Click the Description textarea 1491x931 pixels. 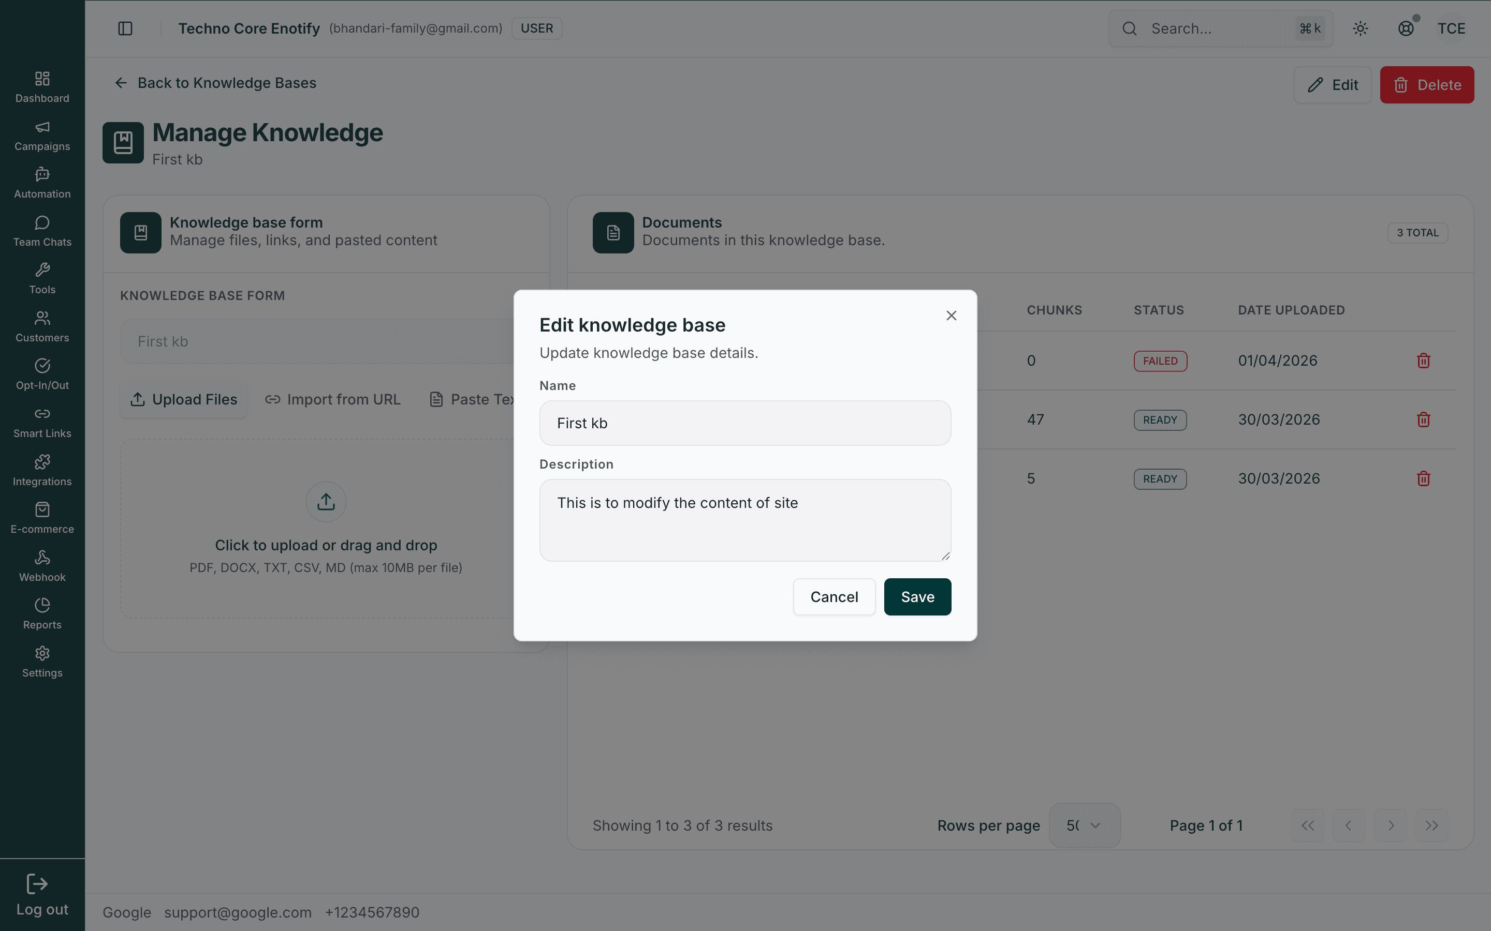(745, 520)
